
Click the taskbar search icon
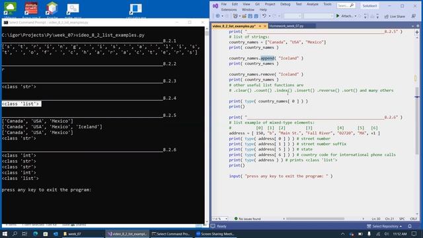(15, 233)
